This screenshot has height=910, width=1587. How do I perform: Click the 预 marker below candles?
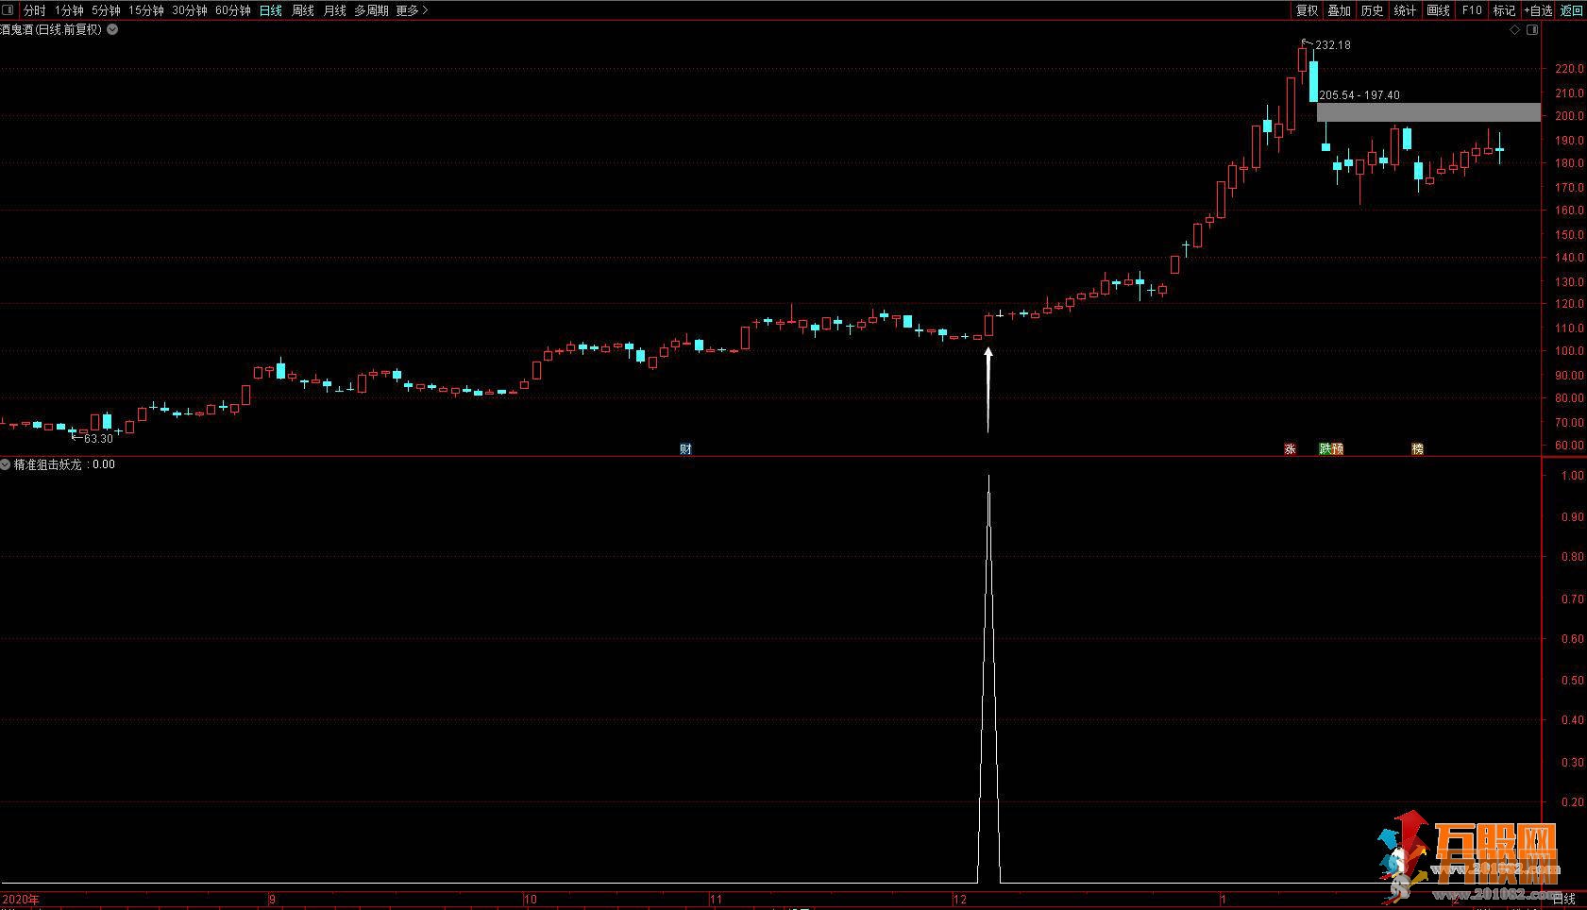click(x=1337, y=449)
